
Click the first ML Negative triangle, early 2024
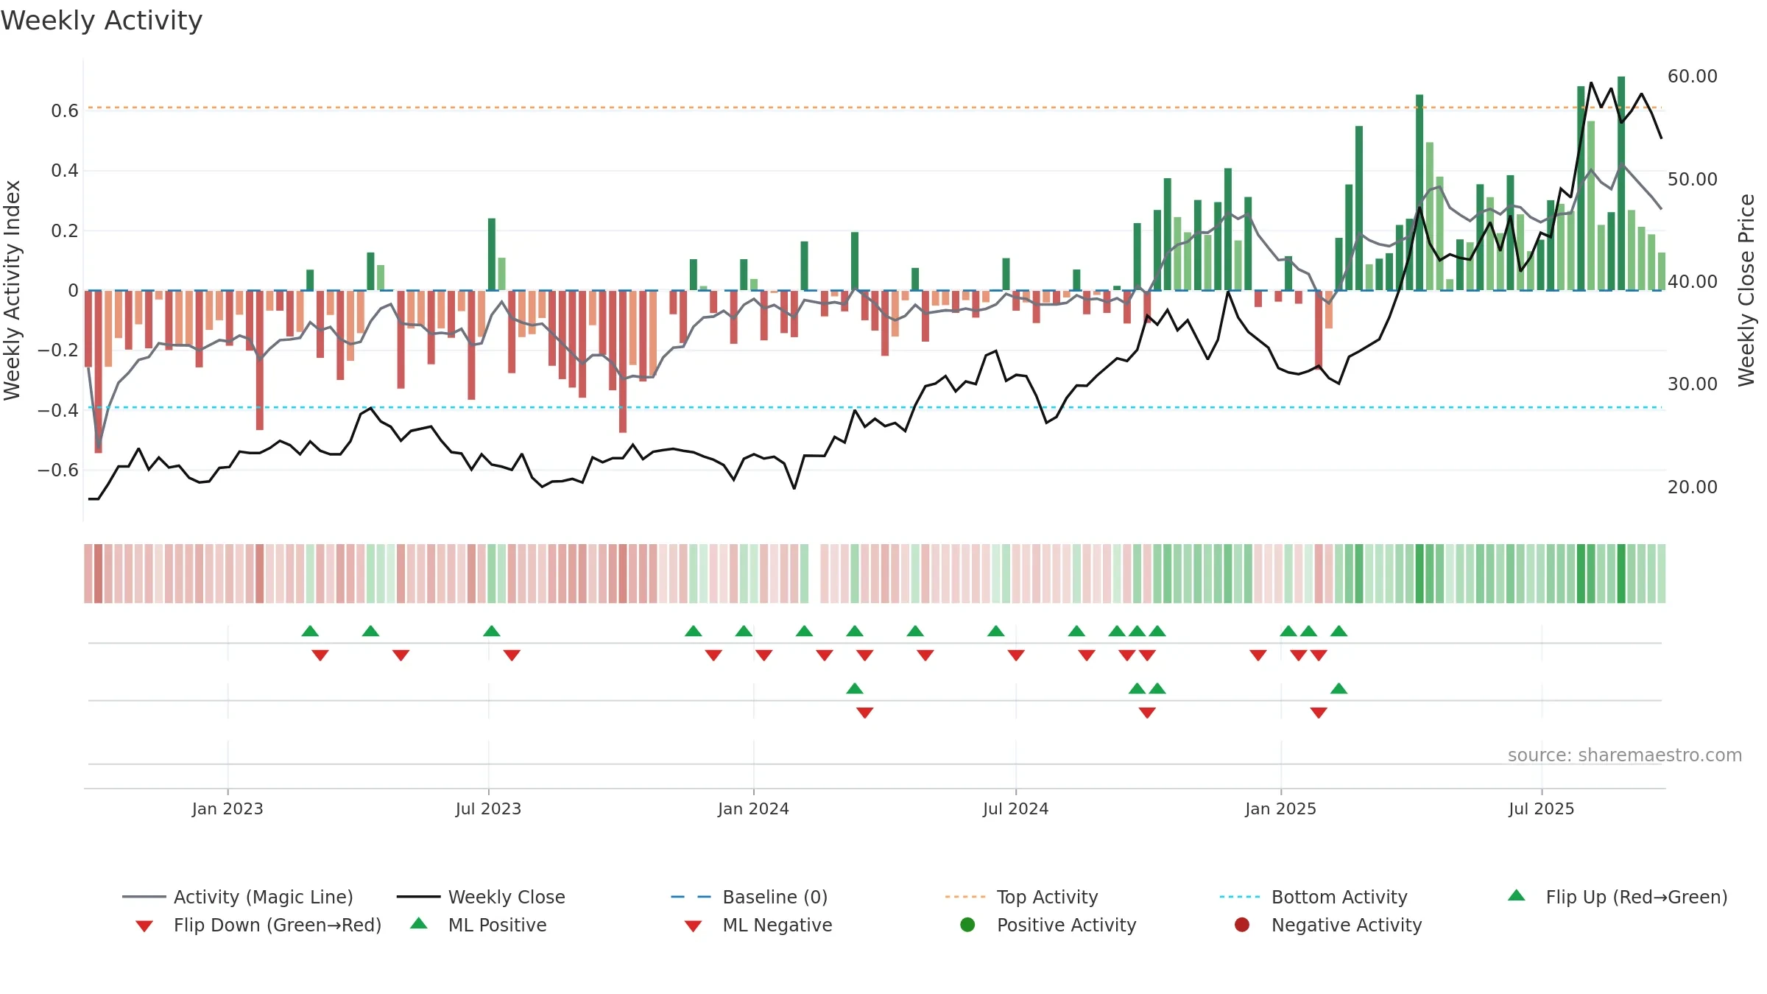pyautogui.click(x=865, y=713)
